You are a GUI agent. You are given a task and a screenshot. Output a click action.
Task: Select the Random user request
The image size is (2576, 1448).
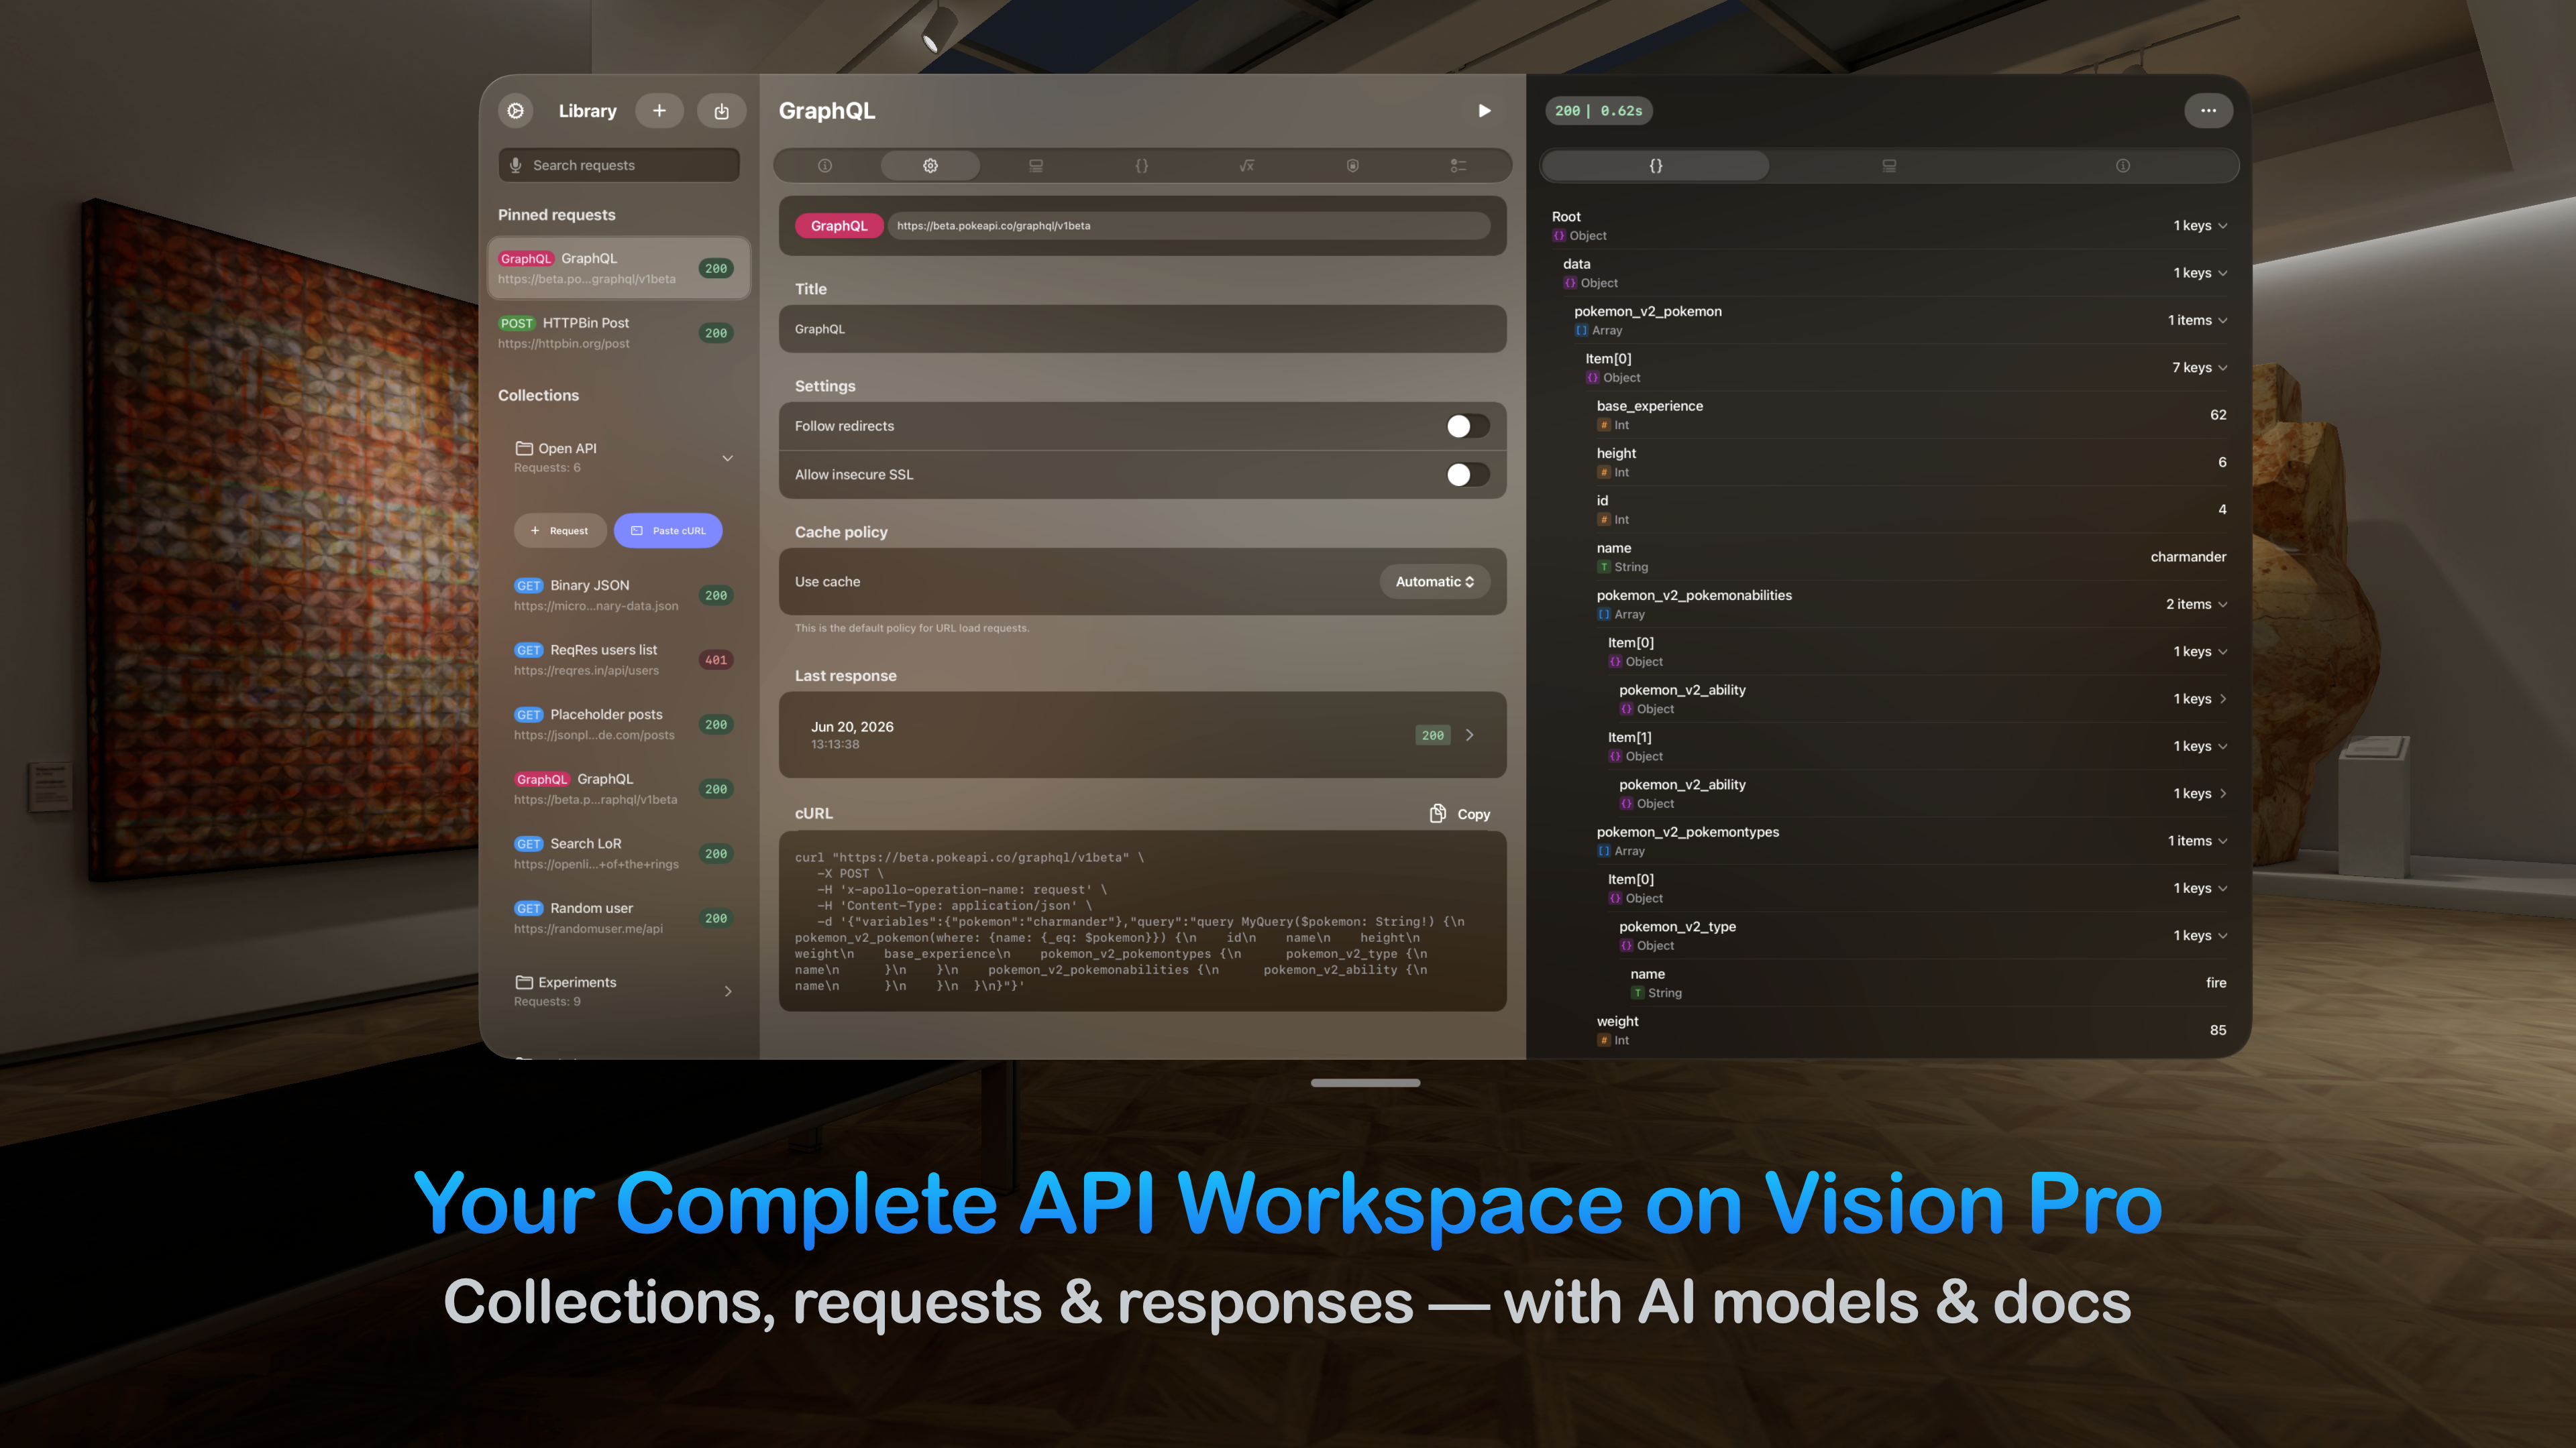[x=623, y=918]
